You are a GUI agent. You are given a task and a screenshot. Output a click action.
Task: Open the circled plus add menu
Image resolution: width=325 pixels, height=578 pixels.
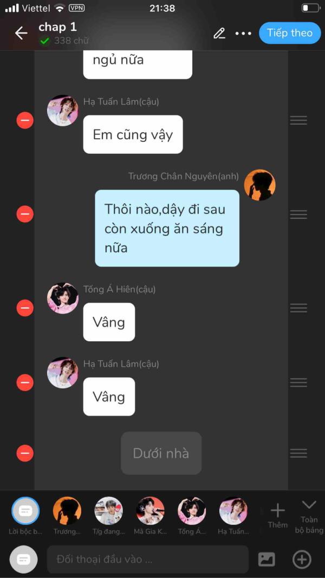(x=302, y=559)
